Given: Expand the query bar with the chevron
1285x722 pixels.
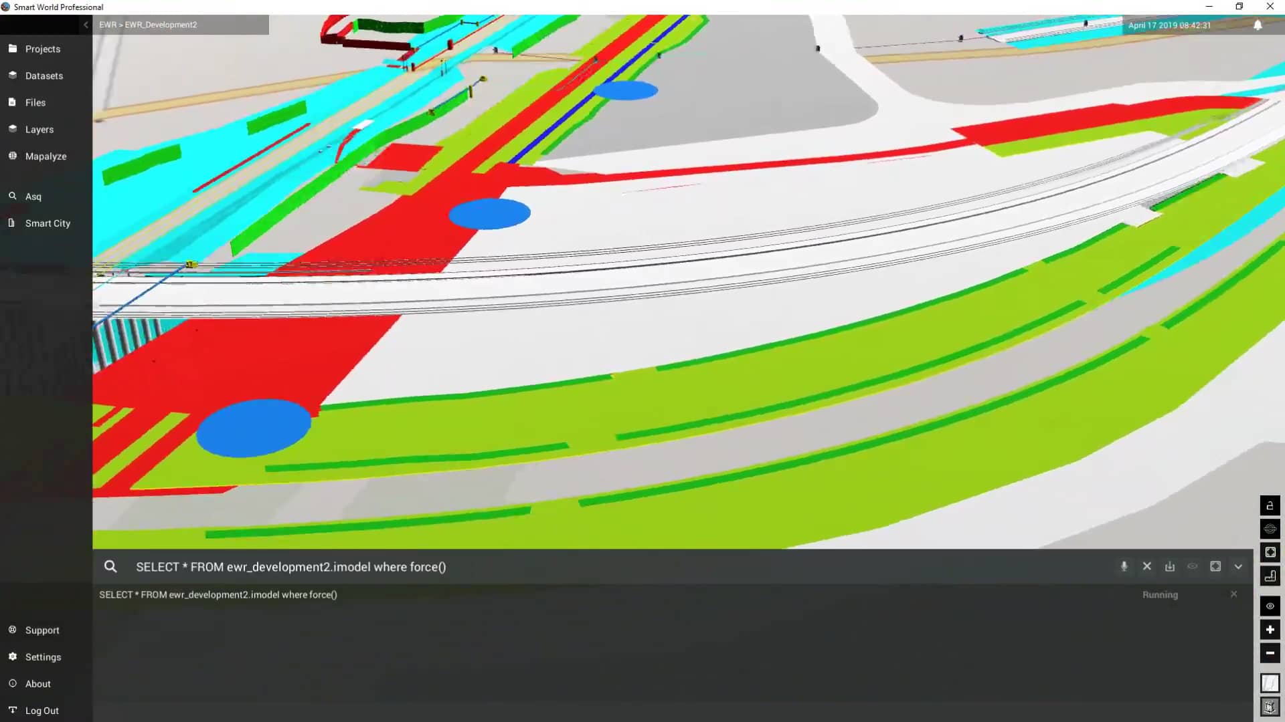Looking at the screenshot, I should [x=1238, y=566].
